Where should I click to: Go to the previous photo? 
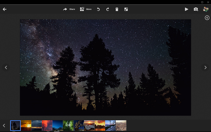pyautogui.click(x=6, y=67)
